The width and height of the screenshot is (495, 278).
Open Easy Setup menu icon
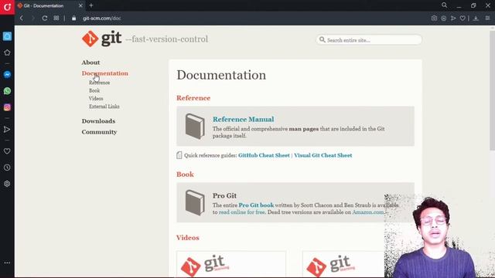pos(487,19)
